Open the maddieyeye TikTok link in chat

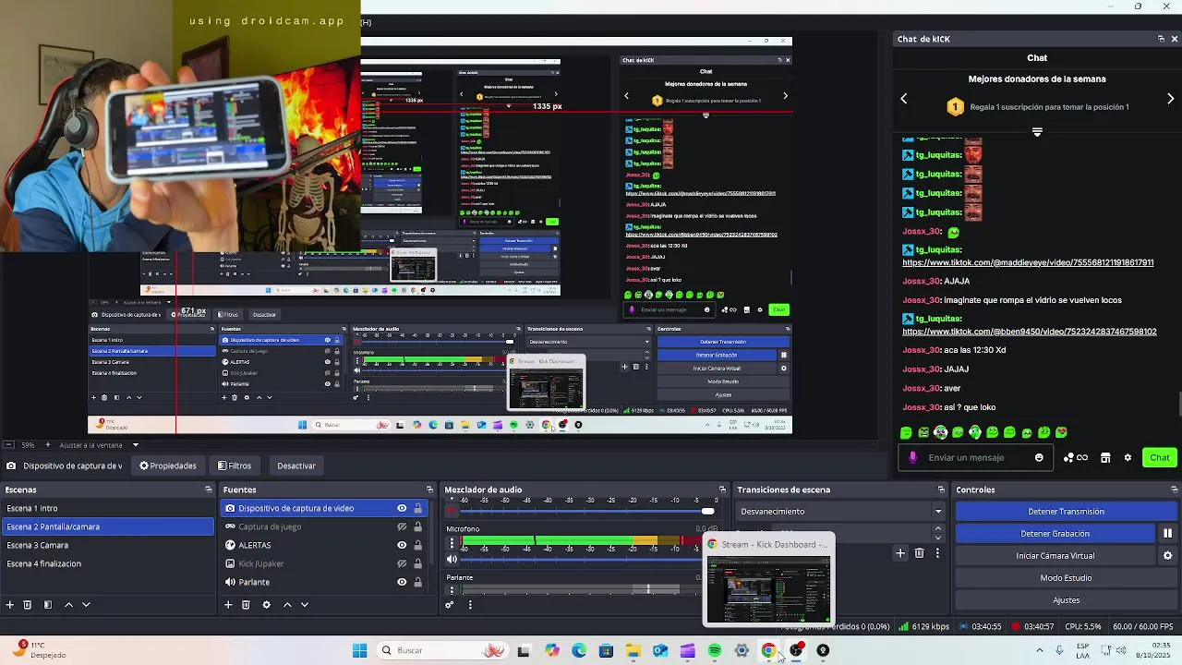(x=1028, y=262)
